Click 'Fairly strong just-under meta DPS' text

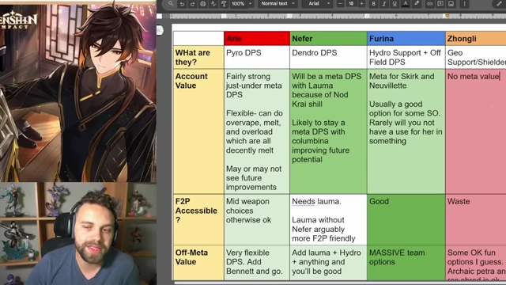(254, 85)
